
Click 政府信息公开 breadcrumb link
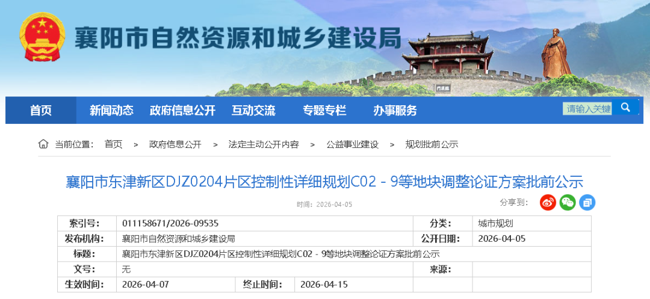(x=175, y=144)
